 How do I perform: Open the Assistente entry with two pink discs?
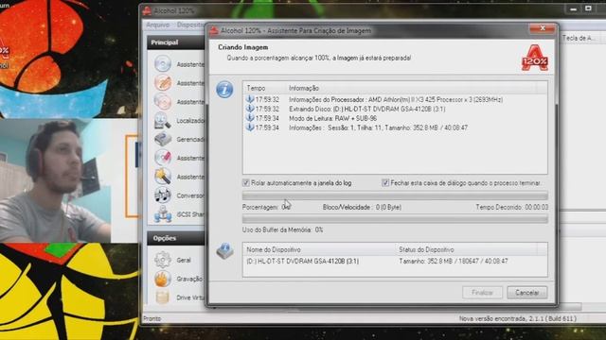179,102
